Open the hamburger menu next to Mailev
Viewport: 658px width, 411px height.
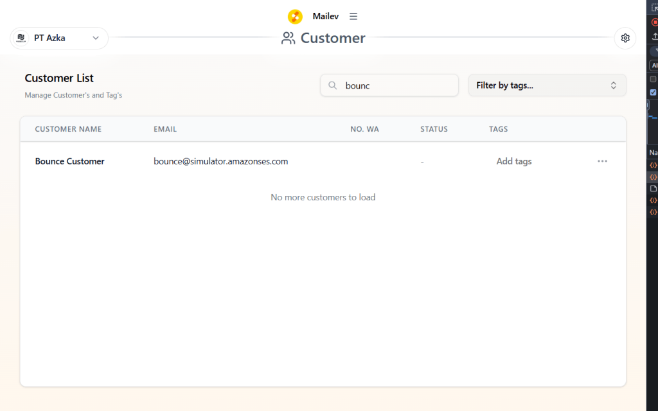[x=353, y=17]
